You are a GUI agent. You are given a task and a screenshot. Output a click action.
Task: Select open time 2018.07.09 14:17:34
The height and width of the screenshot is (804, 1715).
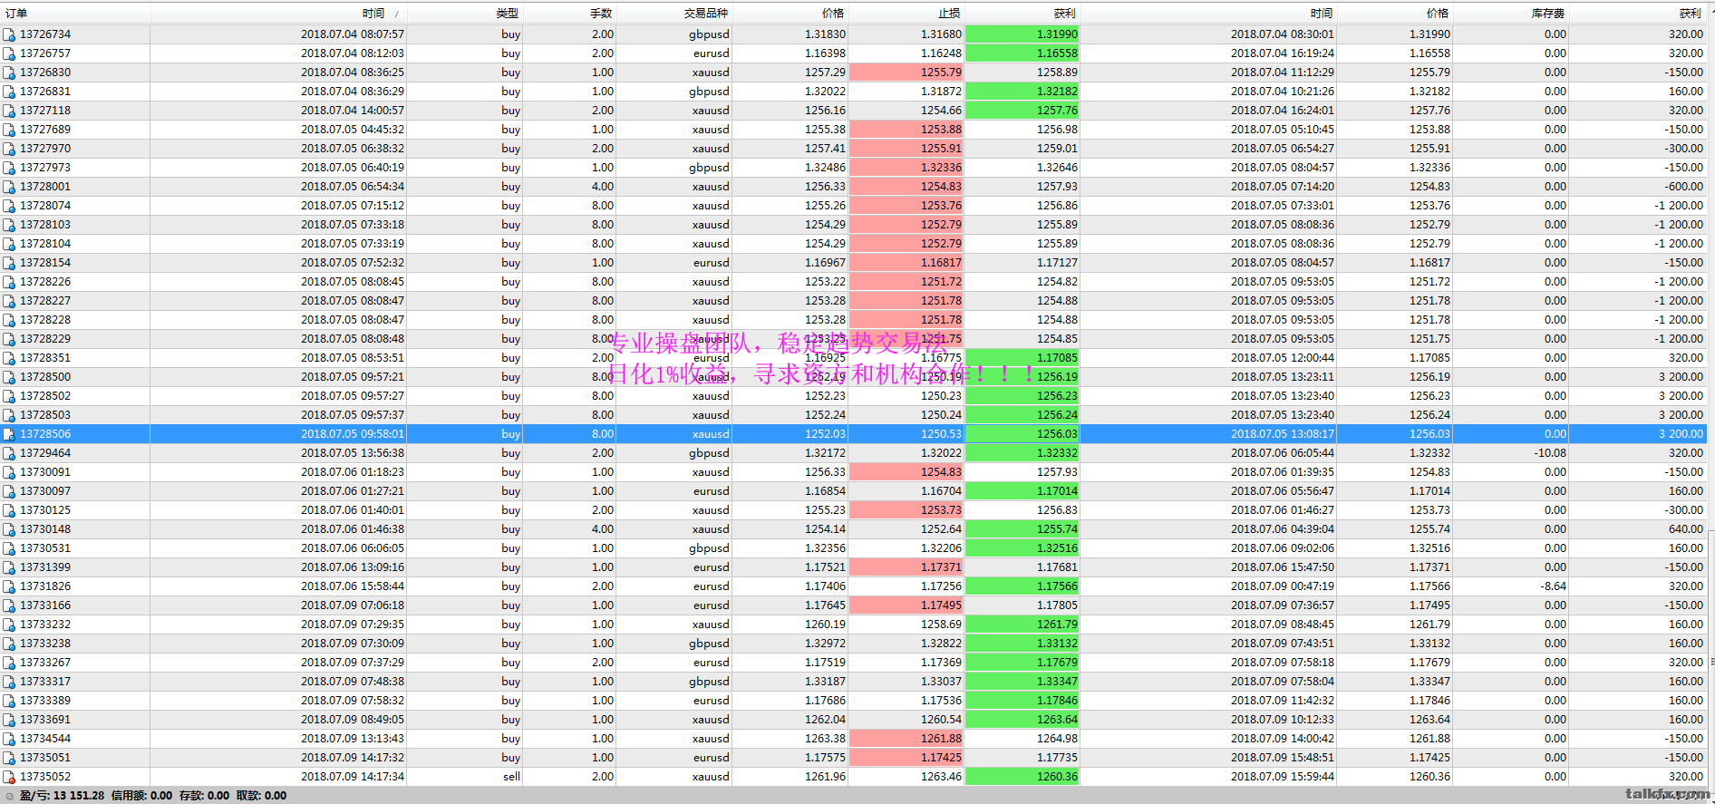click(353, 777)
